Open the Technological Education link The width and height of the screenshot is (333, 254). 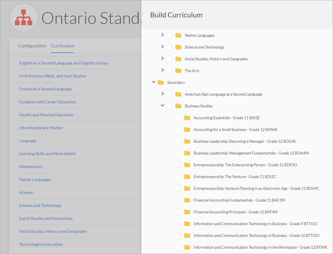[41, 244]
